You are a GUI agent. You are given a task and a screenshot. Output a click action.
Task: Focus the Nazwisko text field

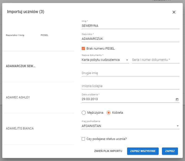[x=130, y=39]
